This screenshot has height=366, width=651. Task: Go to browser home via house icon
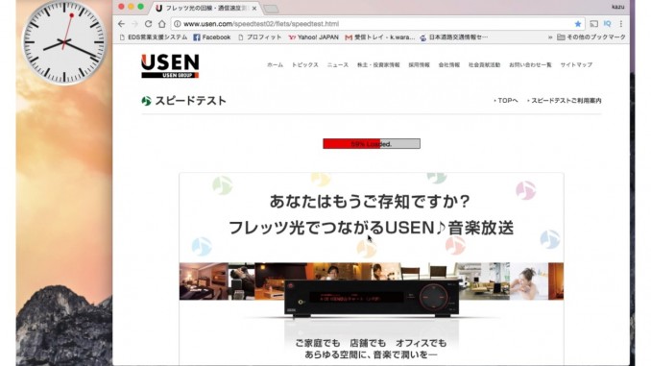coord(162,24)
